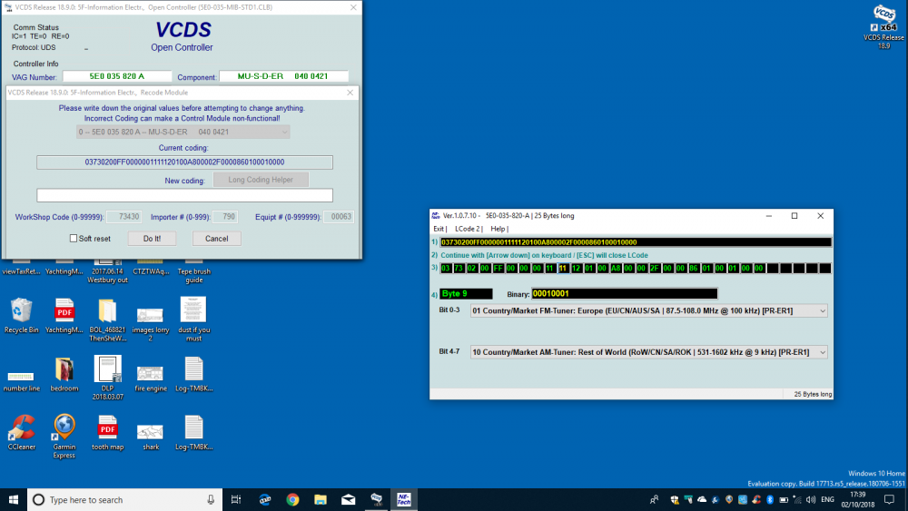The width and height of the screenshot is (908, 511).
Task: Select the byte cell 'A8' in LCode
Action: [616, 269]
